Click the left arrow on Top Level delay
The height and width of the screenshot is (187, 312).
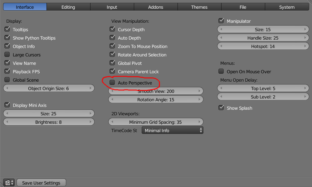click(221, 89)
